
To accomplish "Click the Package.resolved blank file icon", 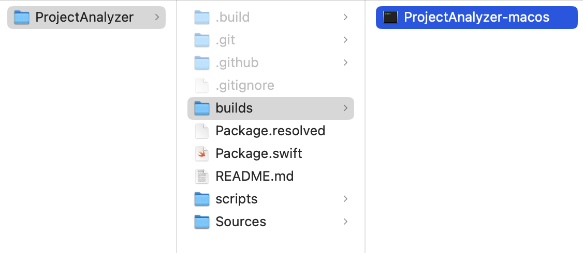I will coord(201,131).
